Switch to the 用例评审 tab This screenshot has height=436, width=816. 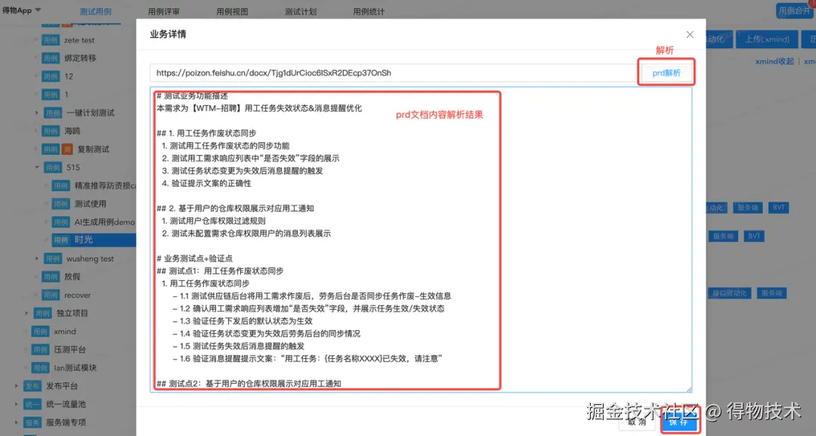point(164,11)
